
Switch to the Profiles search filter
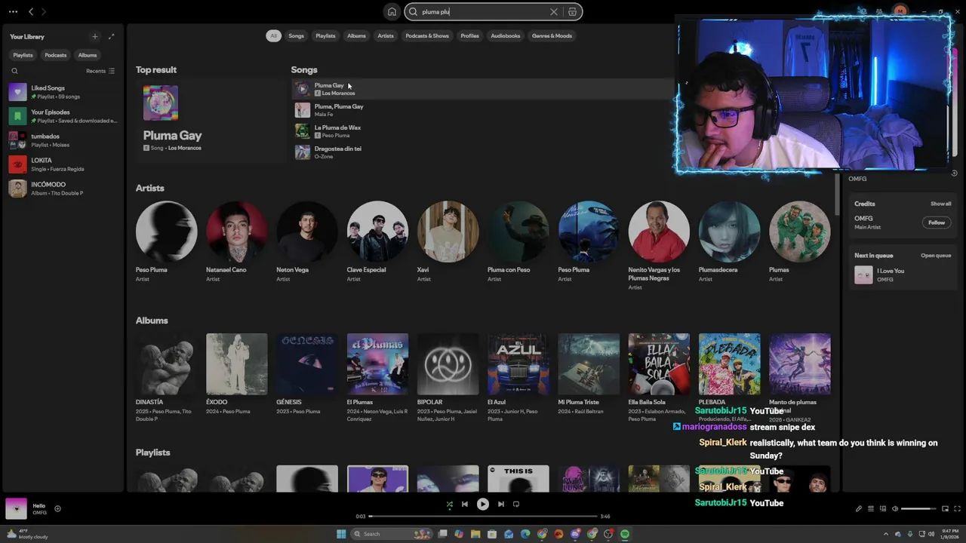[469, 35]
